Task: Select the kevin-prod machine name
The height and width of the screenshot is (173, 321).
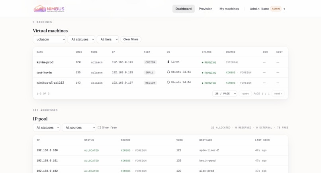Action: (x=45, y=62)
